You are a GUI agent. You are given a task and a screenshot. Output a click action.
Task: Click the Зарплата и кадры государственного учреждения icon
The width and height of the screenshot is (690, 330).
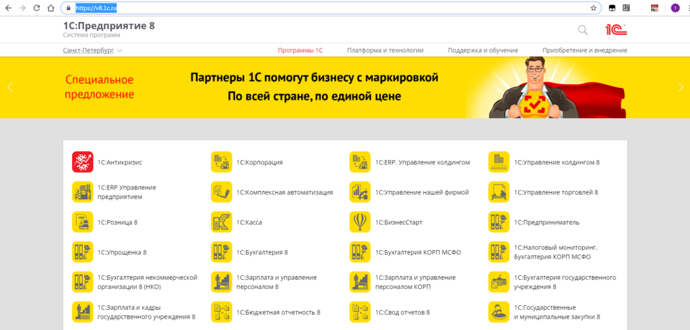[83, 312]
